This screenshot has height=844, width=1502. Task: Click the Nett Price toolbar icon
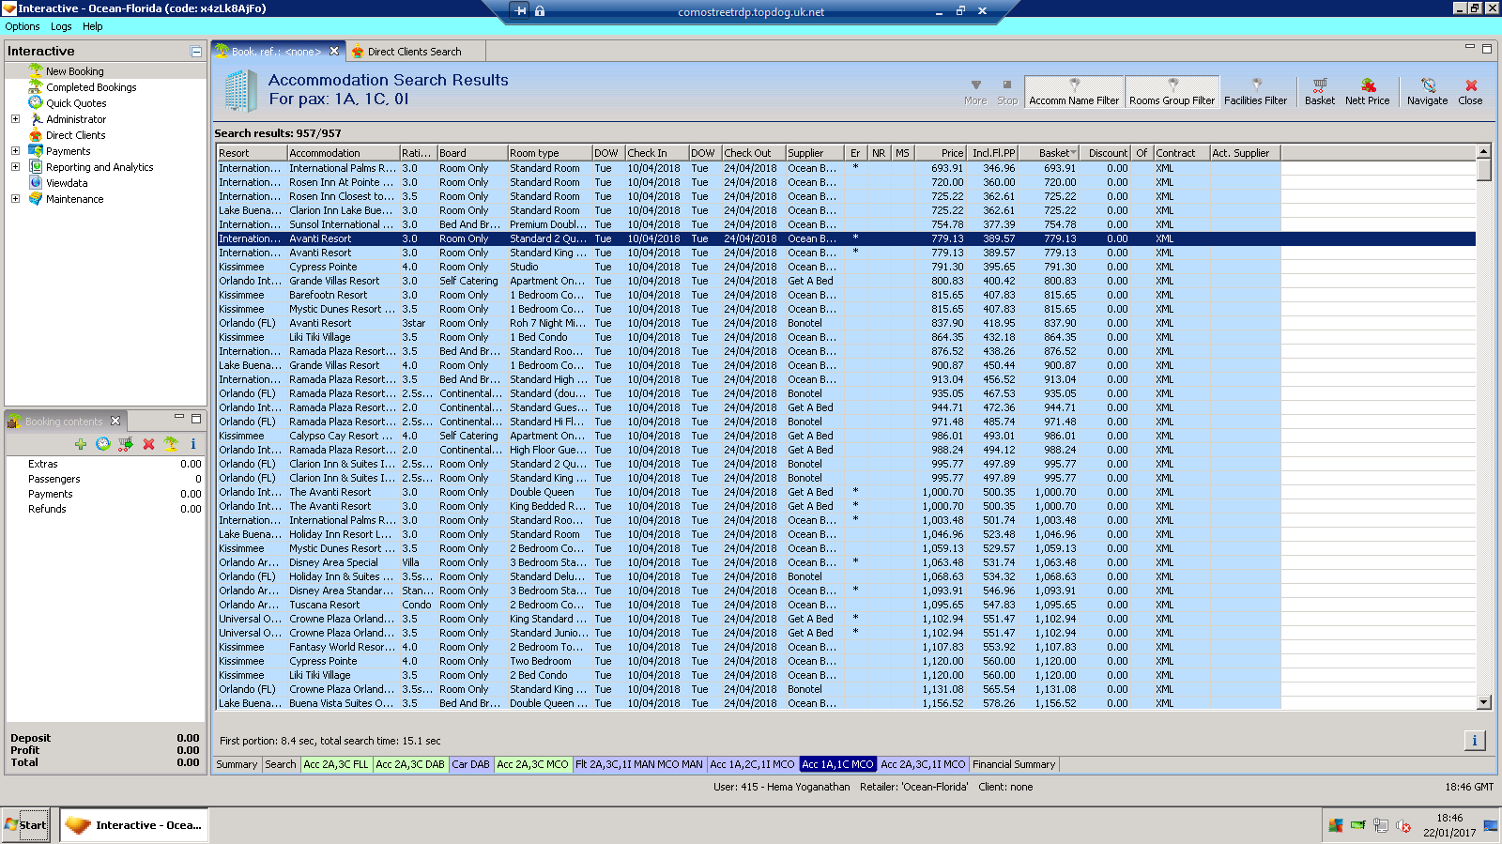[x=1367, y=91]
